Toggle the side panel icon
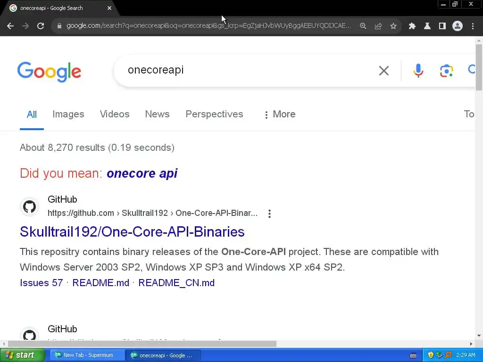 pos(442,26)
